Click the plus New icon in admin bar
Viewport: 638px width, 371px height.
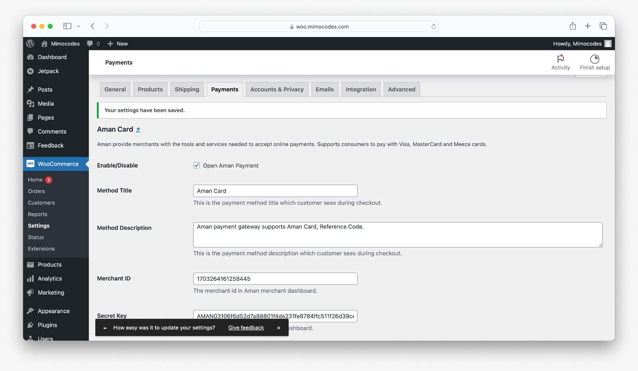(110, 43)
